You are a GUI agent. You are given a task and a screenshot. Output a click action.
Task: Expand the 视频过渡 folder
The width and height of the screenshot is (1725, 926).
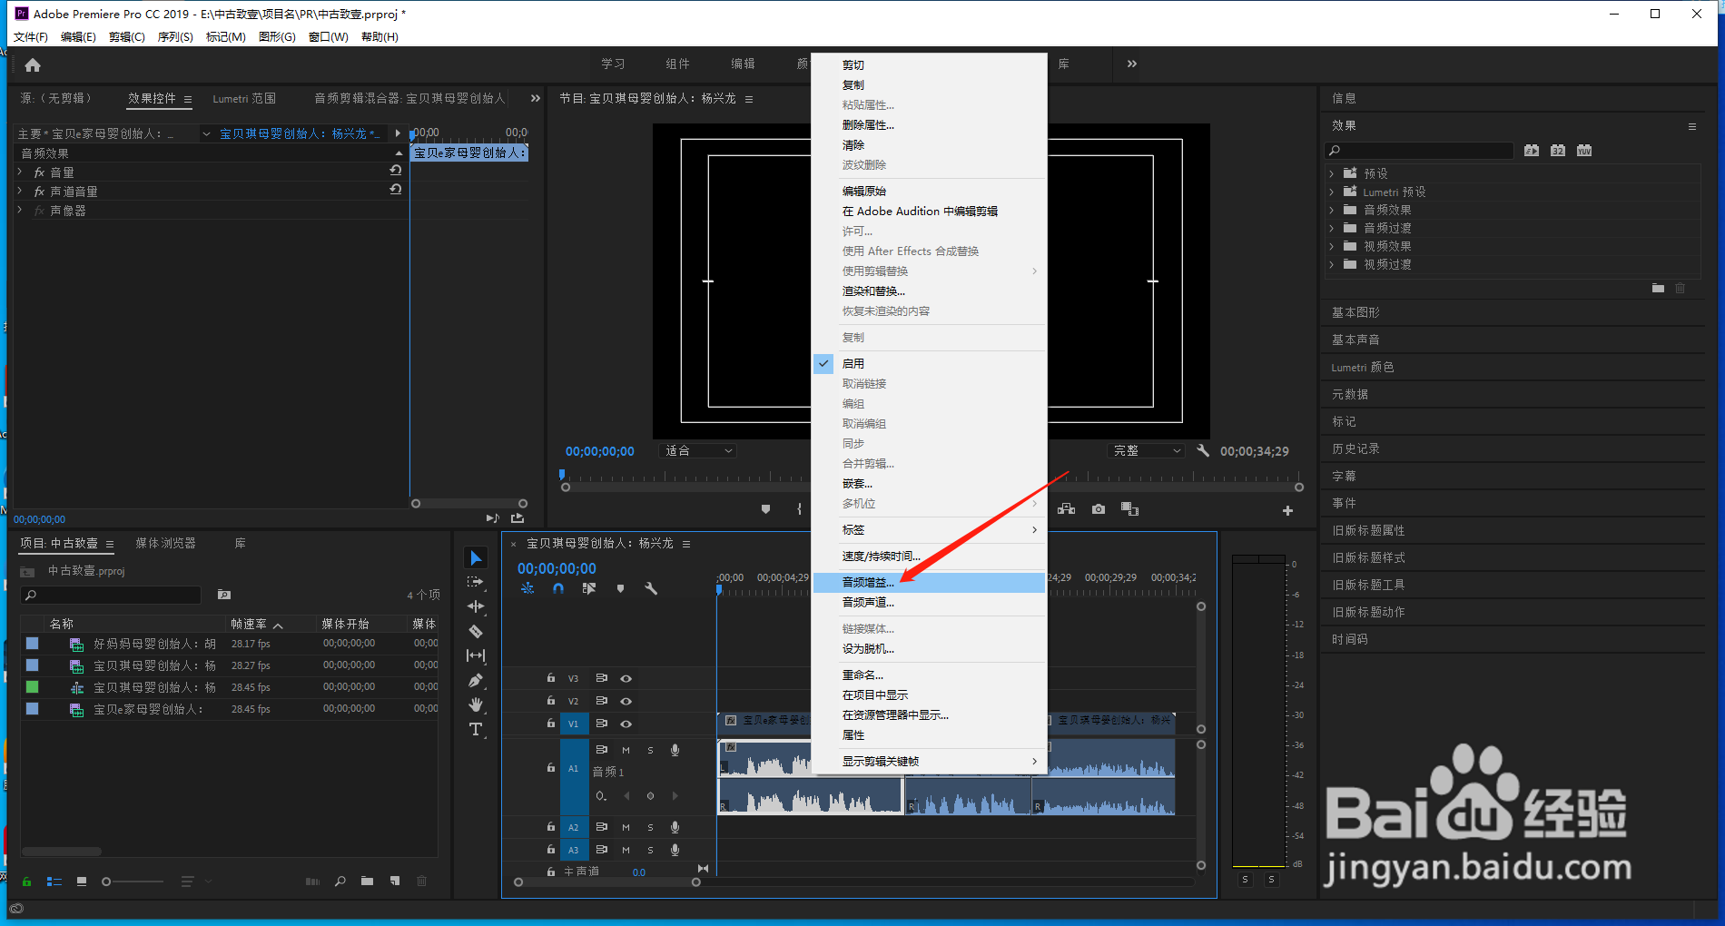pos(1332,264)
